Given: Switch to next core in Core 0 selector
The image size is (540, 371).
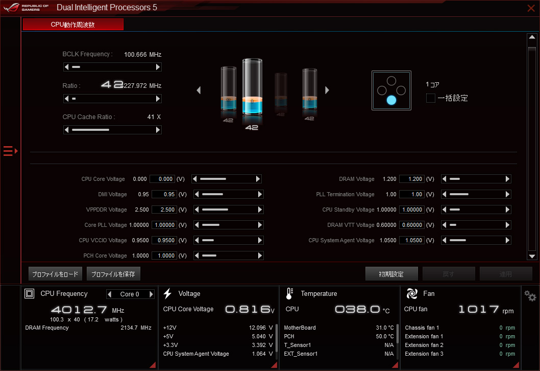Looking at the screenshot, I should point(151,294).
